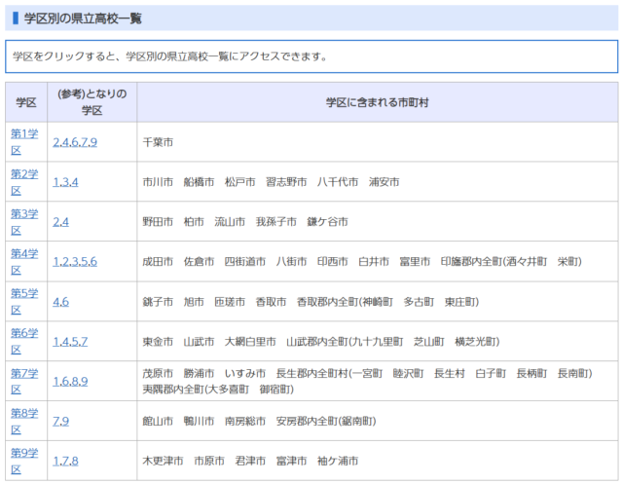Open the 第1学区 district link

(24, 134)
